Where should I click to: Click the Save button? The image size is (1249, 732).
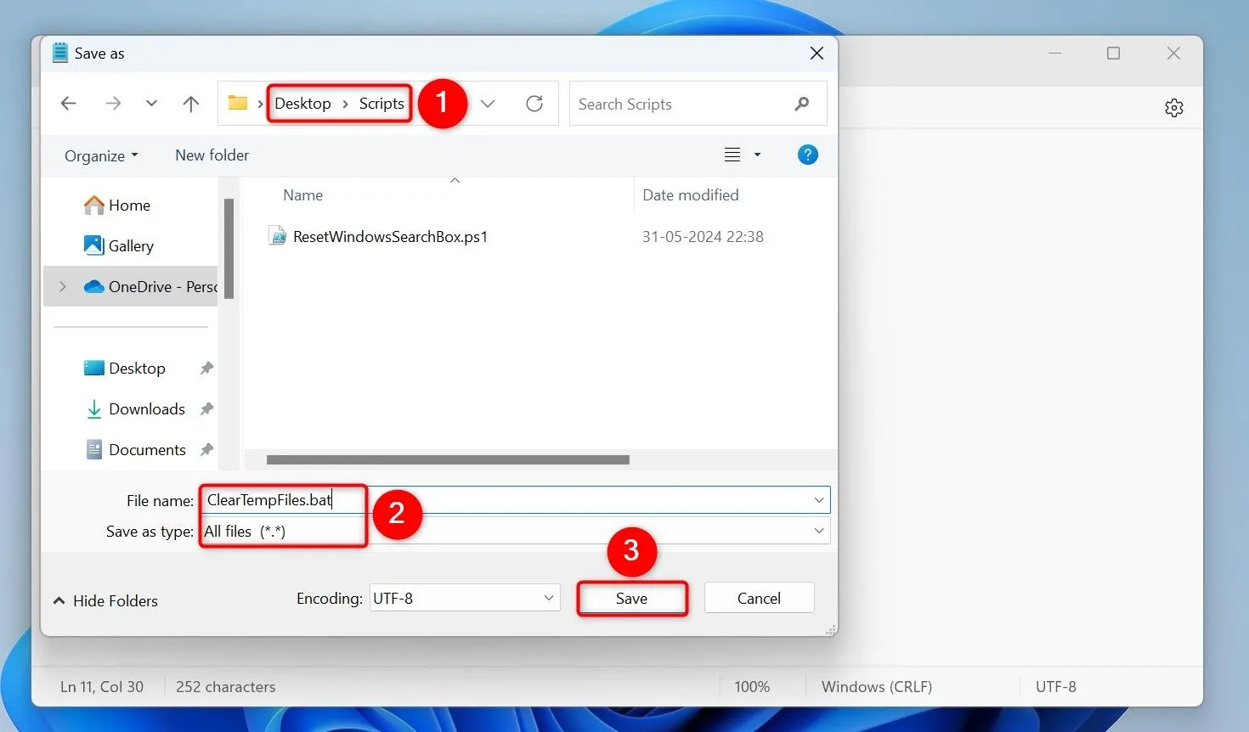point(632,598)
